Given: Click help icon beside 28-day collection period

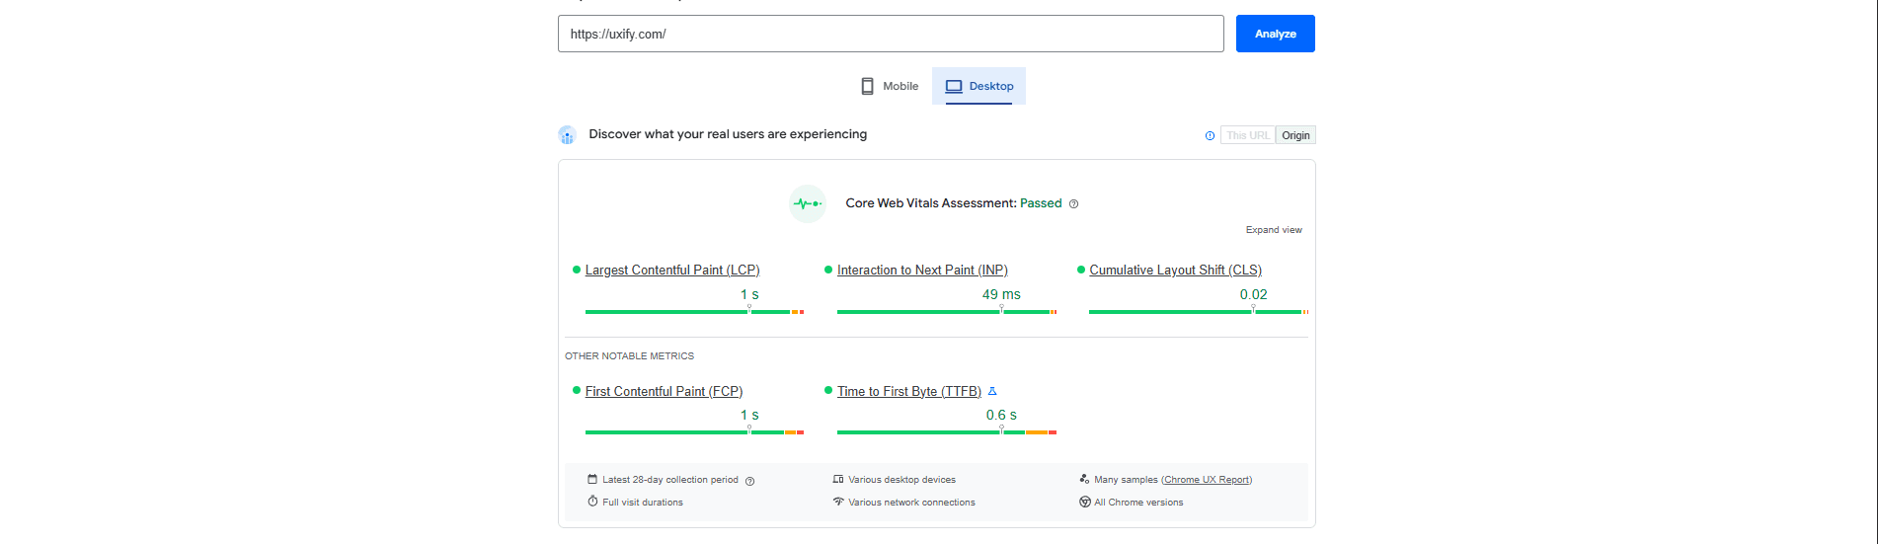Looking at the screenshot, I should 750,482.
